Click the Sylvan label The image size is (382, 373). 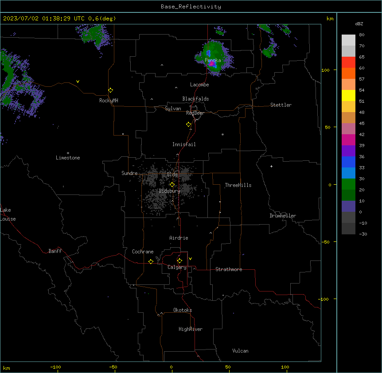click(173, 109)
